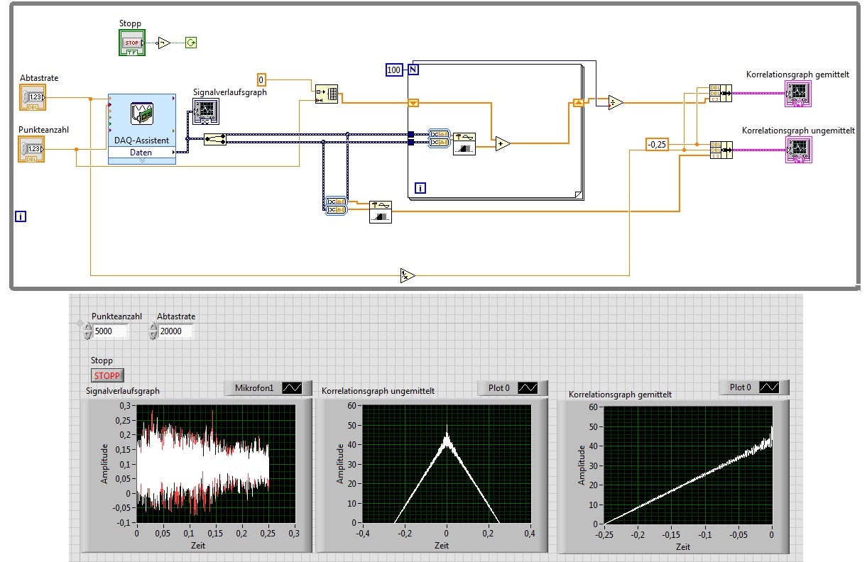Click the Stopp terminal in the block diagram

(132, 43)
